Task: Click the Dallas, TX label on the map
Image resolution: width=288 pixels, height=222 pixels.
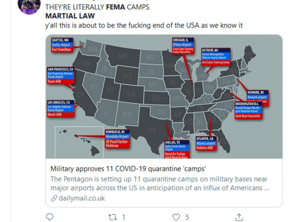Action: click(173, 142)
